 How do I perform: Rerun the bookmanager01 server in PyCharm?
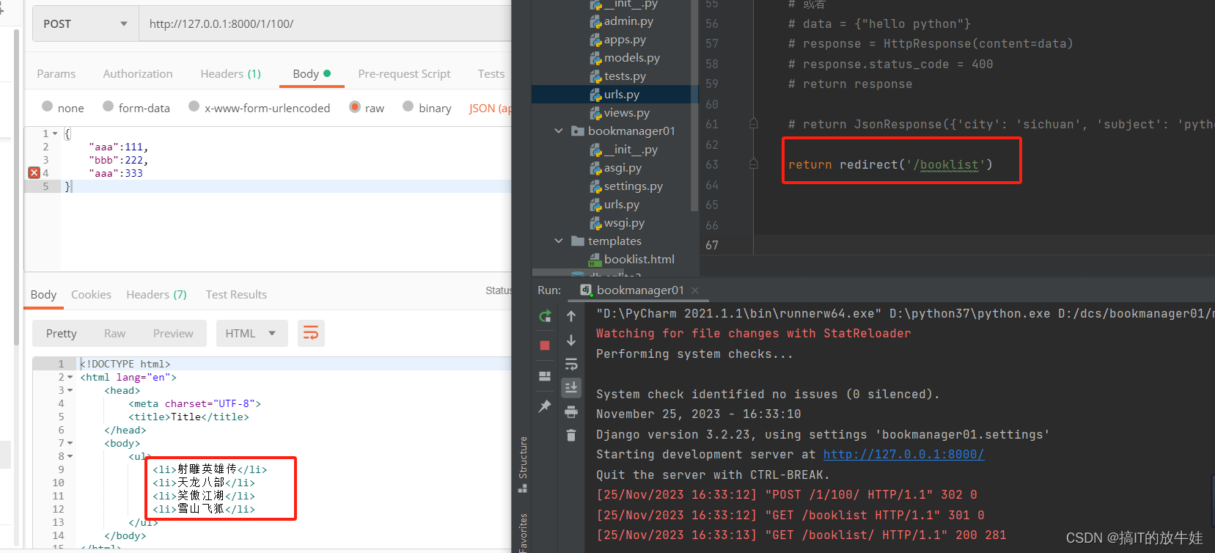point(545,316)
